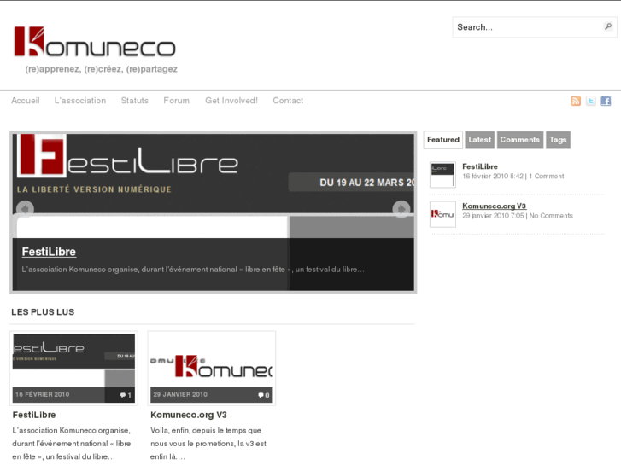
Task: Open FestiLibre slider headline link
Action: pyautogui.click(x=49, y=252)
